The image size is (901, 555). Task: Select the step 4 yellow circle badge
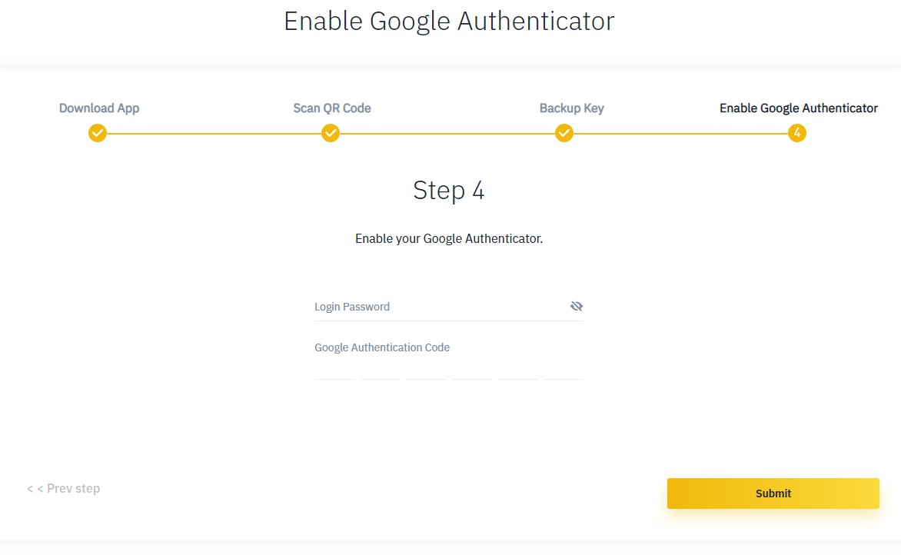[x=797, y=133]
